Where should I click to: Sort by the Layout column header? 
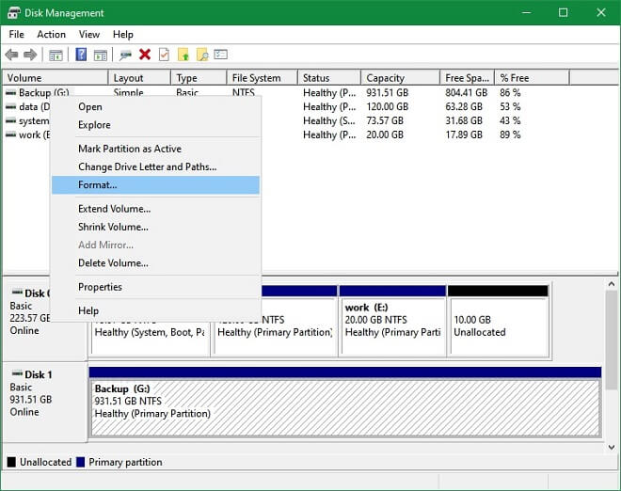(140, 78)
